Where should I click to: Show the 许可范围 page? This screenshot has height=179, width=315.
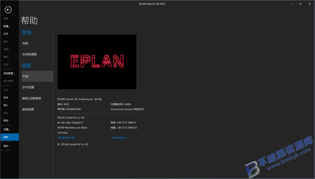28,87
